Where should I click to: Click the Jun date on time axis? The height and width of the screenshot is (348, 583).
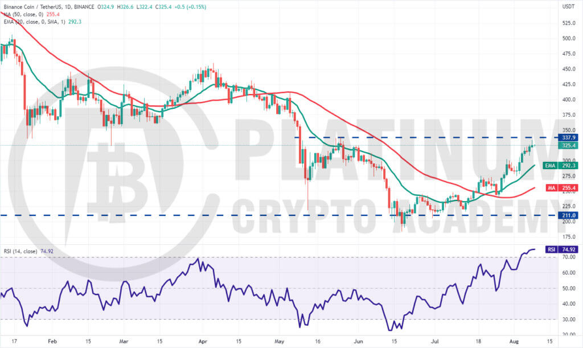click(x=359, y=341)
